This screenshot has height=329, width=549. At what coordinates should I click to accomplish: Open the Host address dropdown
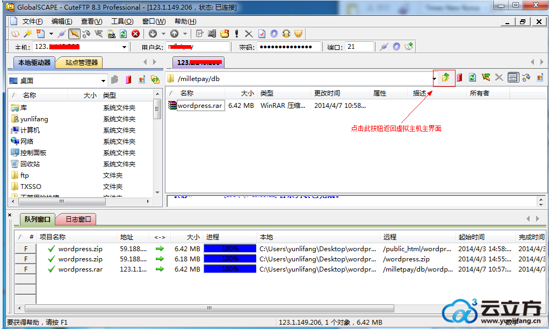tap(124, 47)
